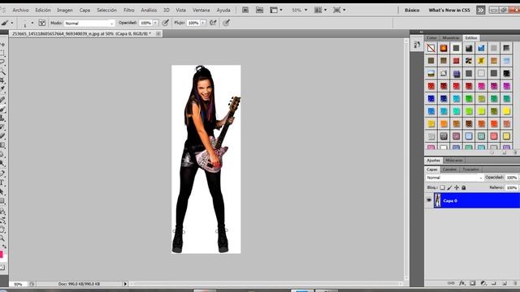This screenshot has height=292, width=520.
Task: Toggle visibility of Capa 0 layer
Action: click(429, 200)
